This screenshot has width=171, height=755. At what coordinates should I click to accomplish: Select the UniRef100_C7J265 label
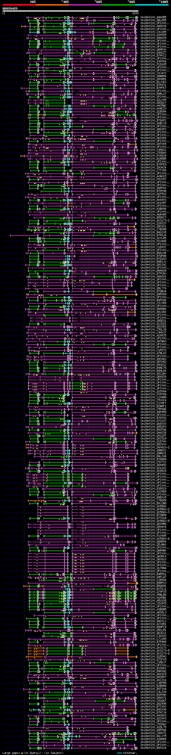pos(153,639)
